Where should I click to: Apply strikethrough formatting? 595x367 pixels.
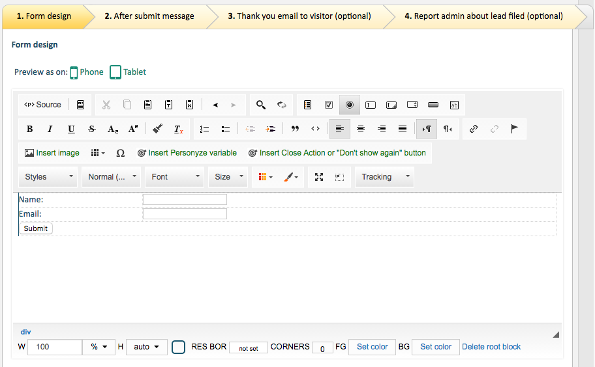[92, 129]
